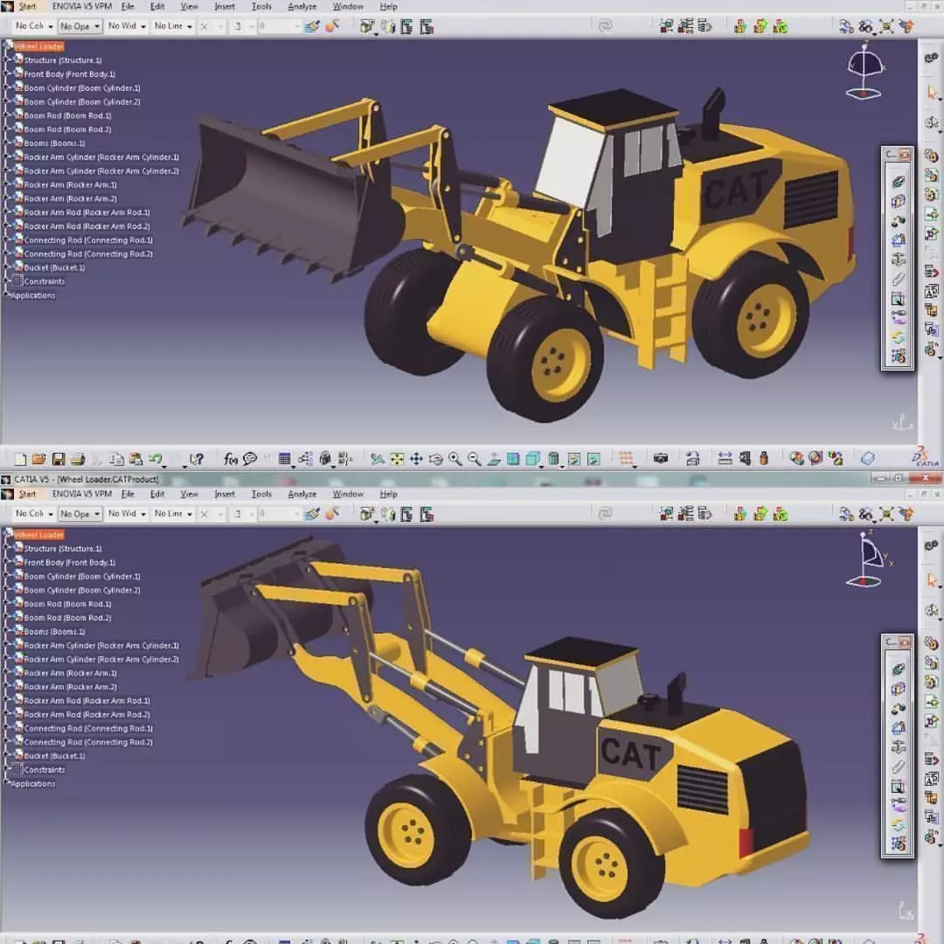The width and height of the screenshot is (944, 944).
Task: Open No Opacity dropdown in lower window
Action: coord(80,514)
